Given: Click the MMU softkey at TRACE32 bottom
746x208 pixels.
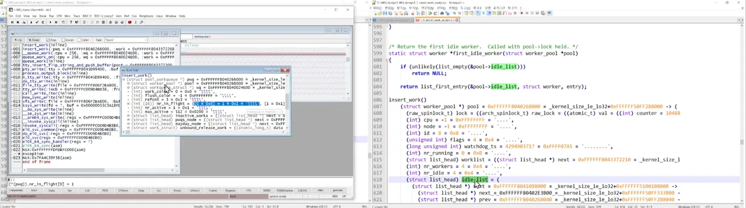Looking at the screenshot, I should click(267, 190).
